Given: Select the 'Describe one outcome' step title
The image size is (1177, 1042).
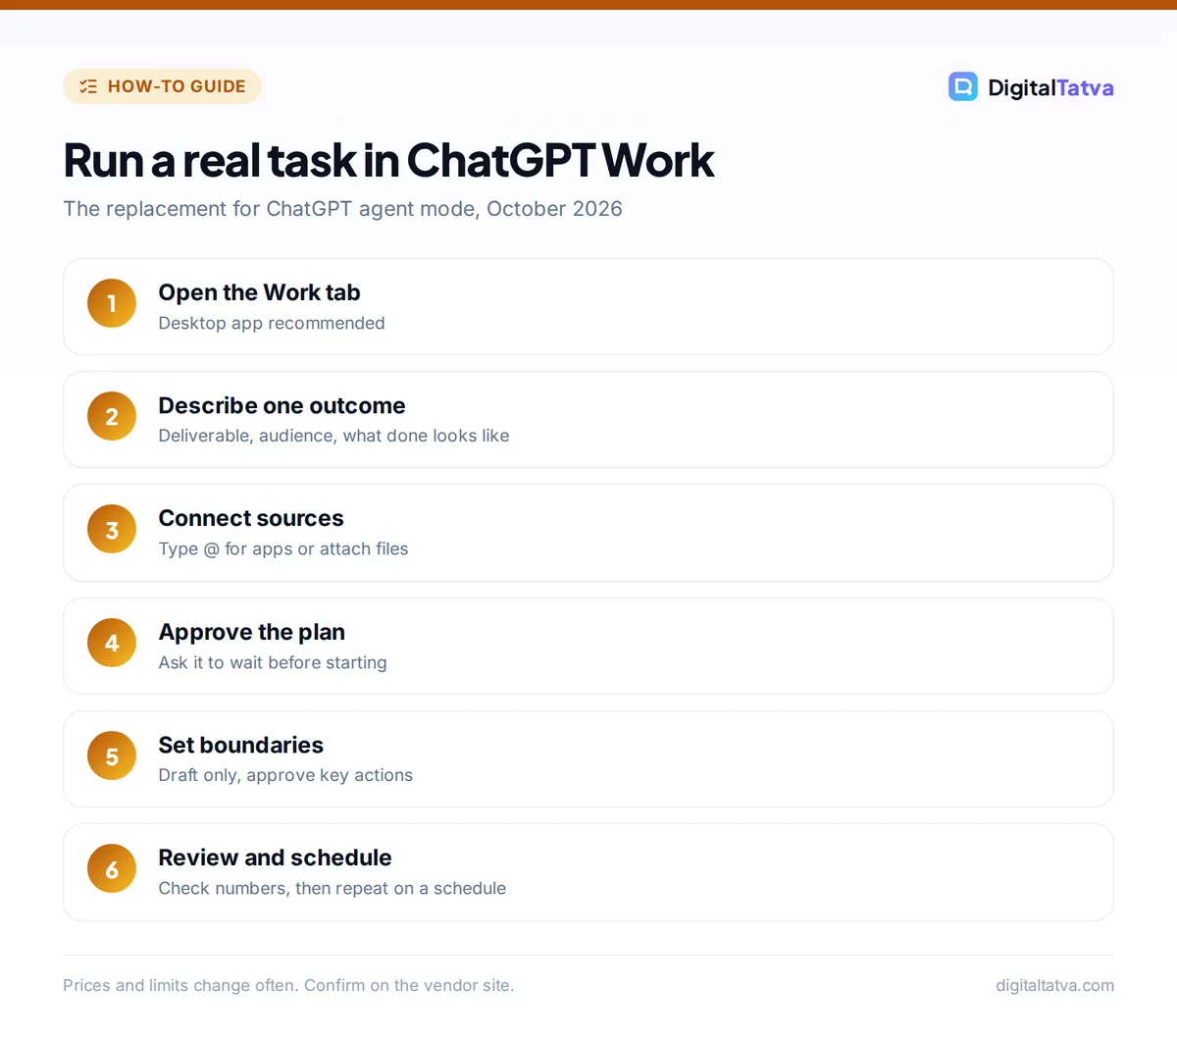Looking at the screenshot, I should [x=281, y=405].
